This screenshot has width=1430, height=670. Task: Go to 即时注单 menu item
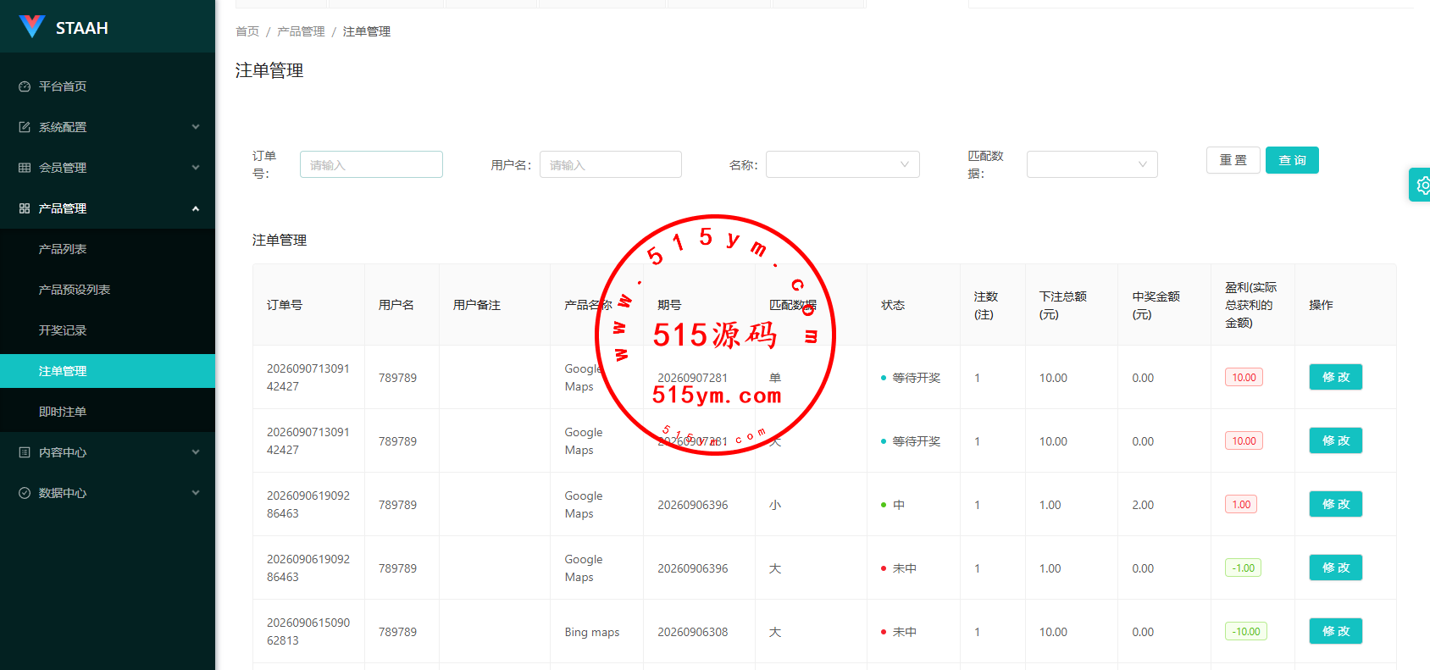pyautogui.click(x=63, y=412)
